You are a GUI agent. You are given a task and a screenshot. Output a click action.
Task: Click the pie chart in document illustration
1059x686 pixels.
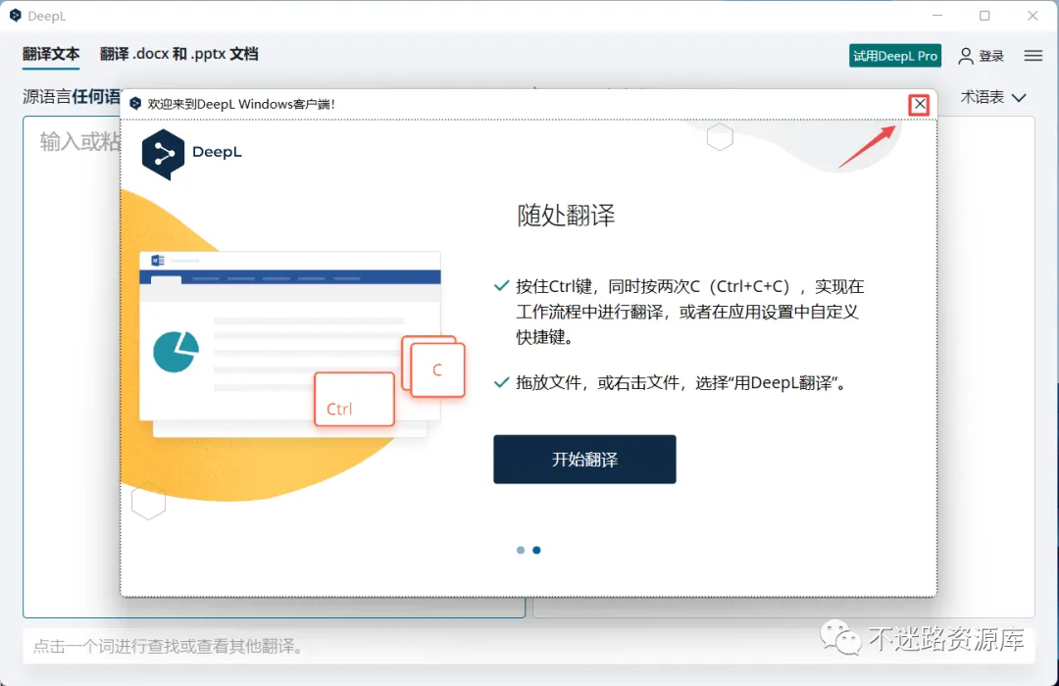click(x=176, y=352)
